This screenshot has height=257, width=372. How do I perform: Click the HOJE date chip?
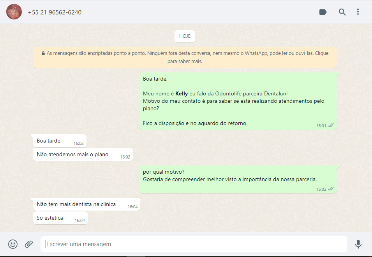(185, 36)
